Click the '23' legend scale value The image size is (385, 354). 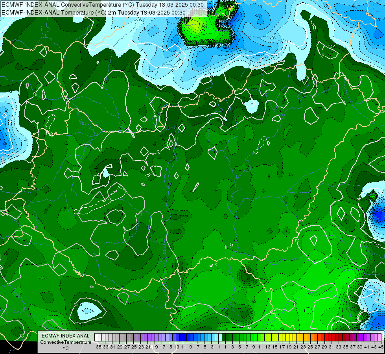(x=303, y=347)
